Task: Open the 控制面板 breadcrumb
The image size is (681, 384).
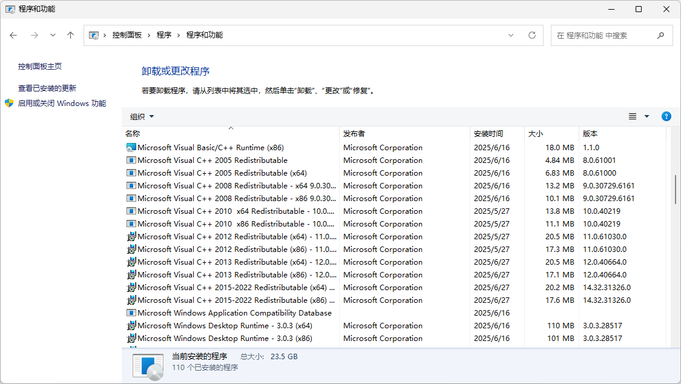Action: pyautogui.click(x=127, y=35)
